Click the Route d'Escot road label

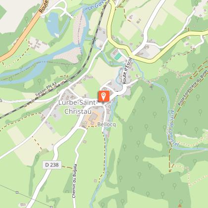127,70
